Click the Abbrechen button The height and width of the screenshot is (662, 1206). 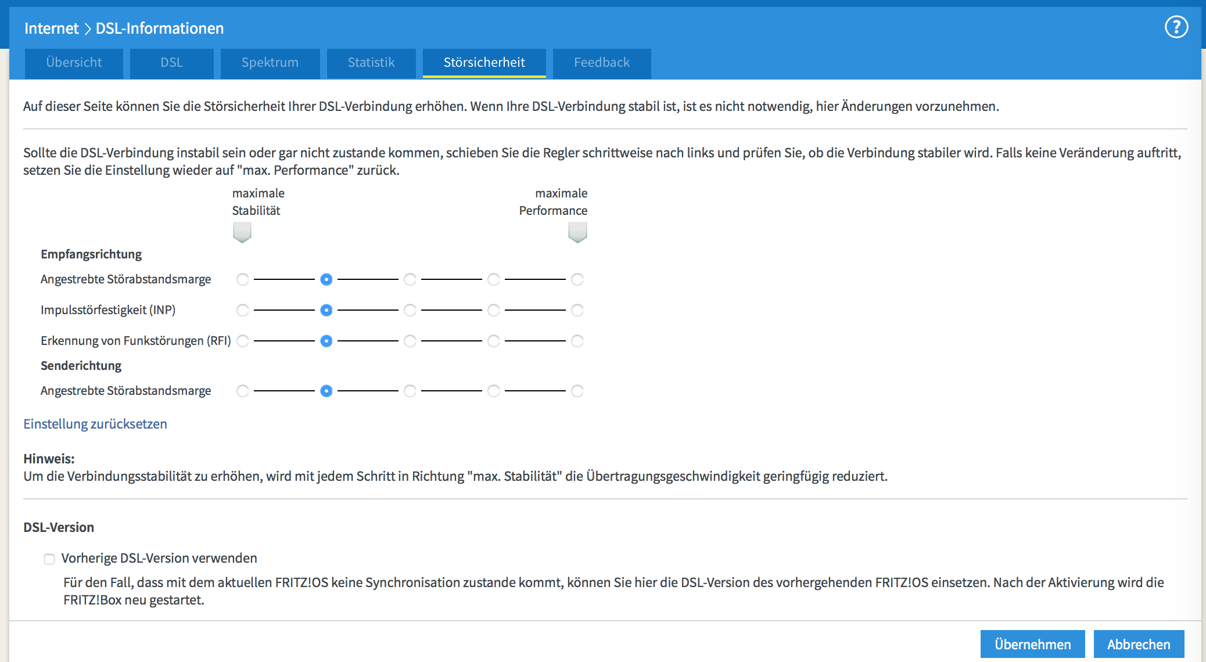tap(1138, 645)
